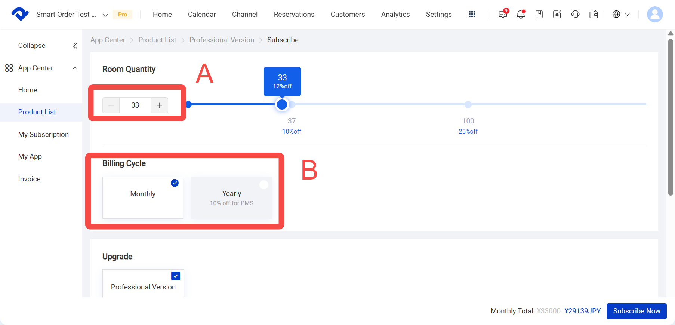Go to Product List breadcrumb
This screenshot has height=325, width=675.
pyautogui.click(x=157, y=40)
